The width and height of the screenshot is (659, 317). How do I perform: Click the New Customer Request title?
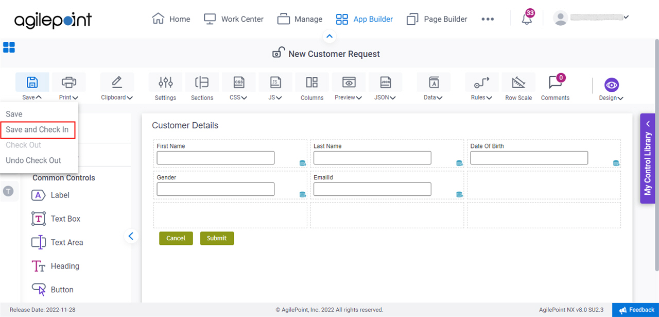coord(334,54)
